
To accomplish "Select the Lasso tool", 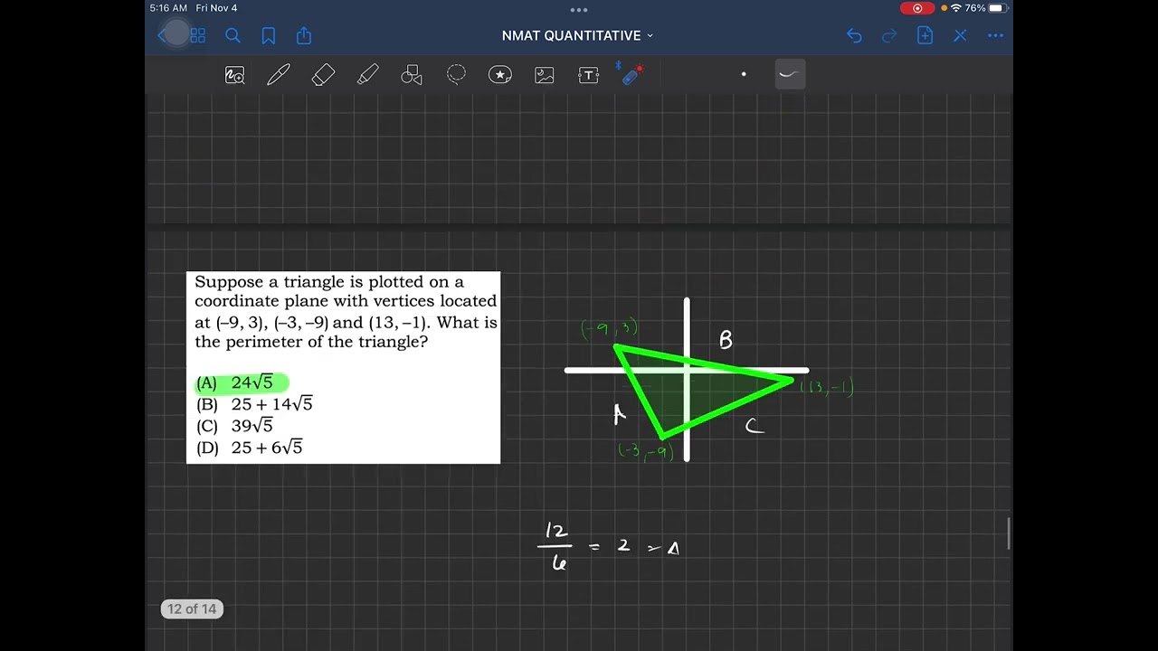I will [456, 75].
